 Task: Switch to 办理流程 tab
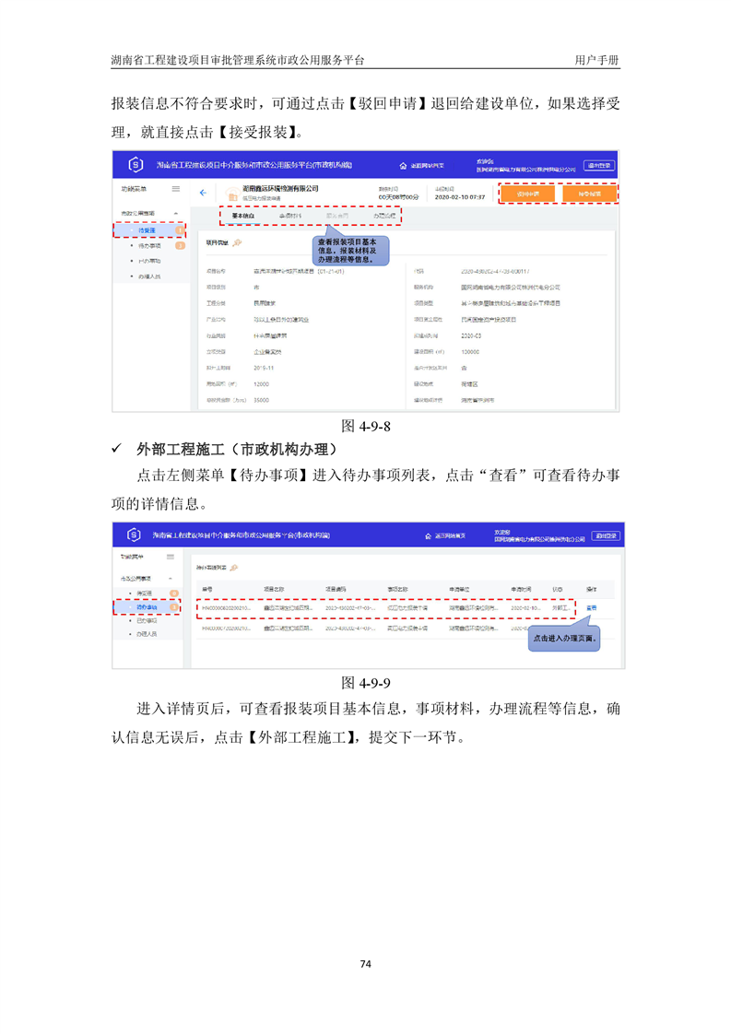[384, 216]
